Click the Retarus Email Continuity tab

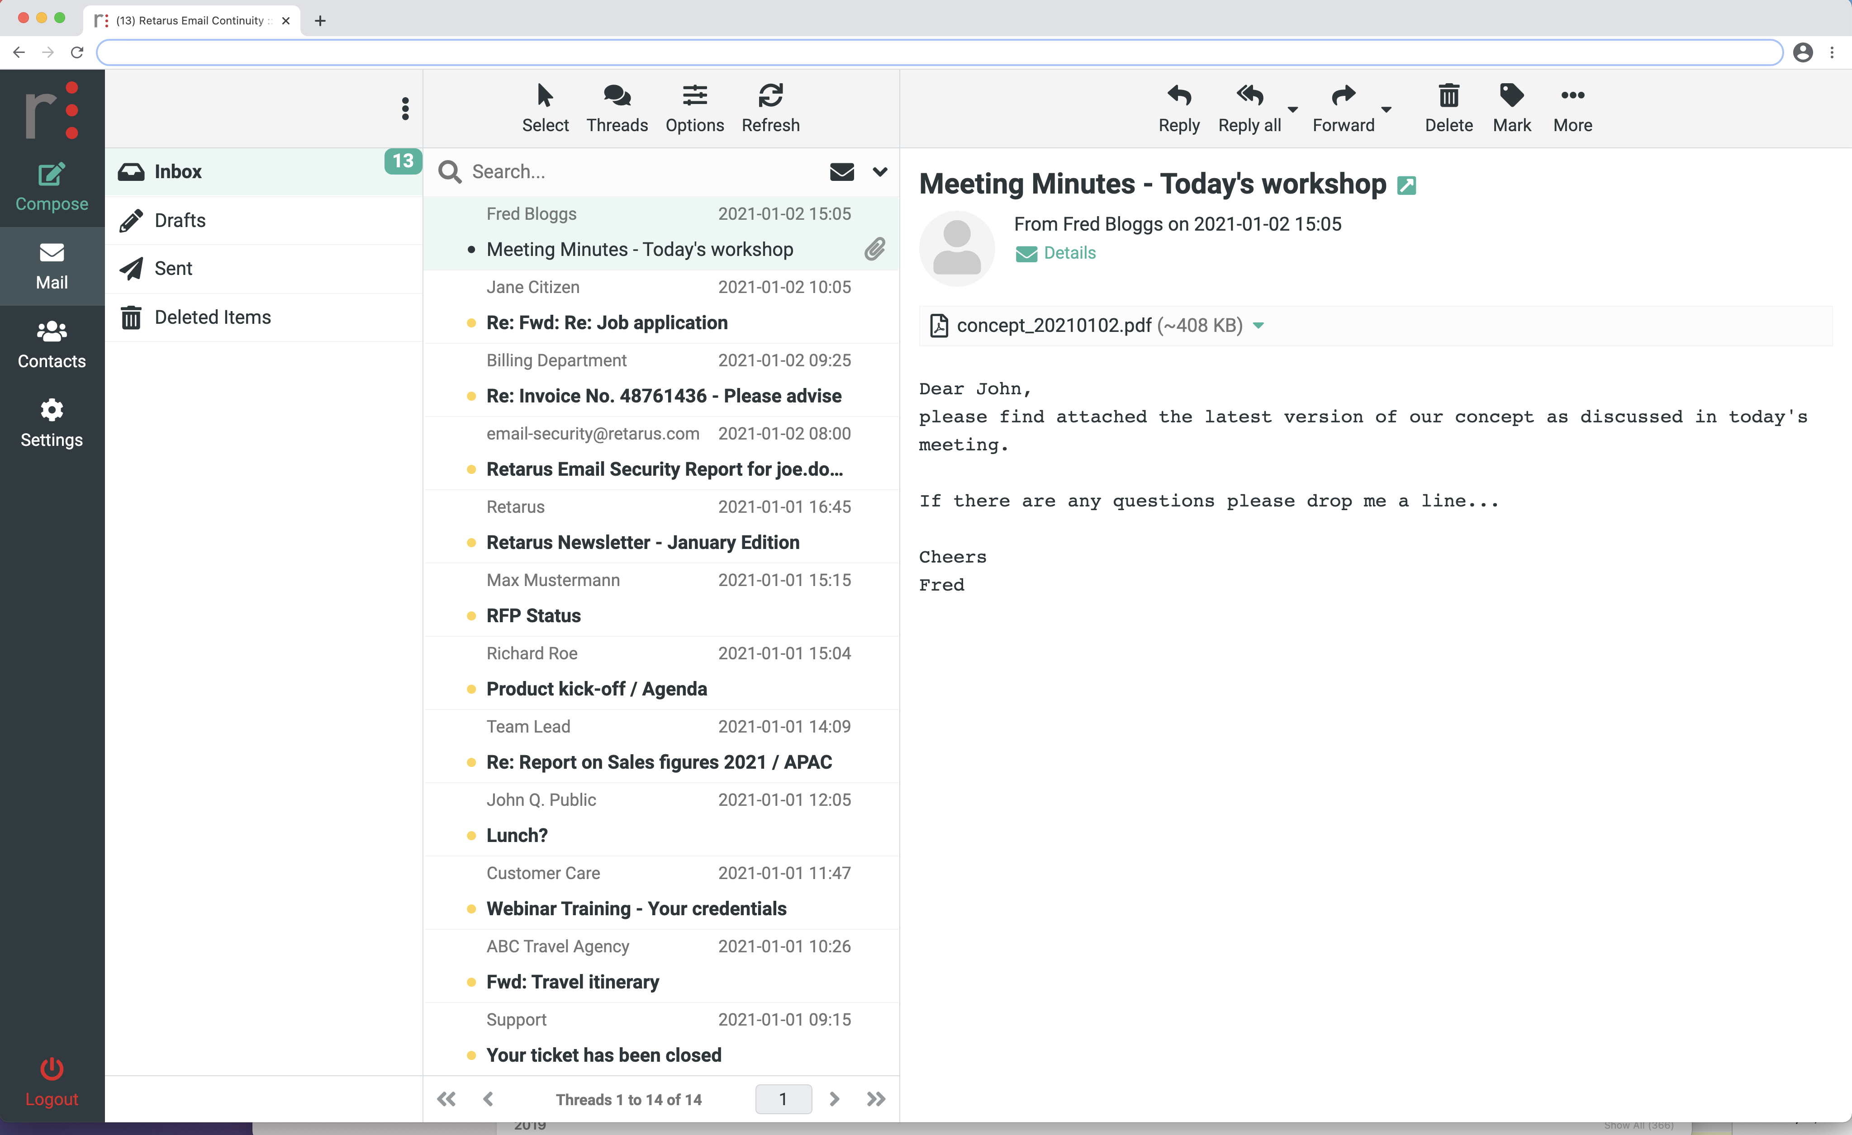point(192,20)
